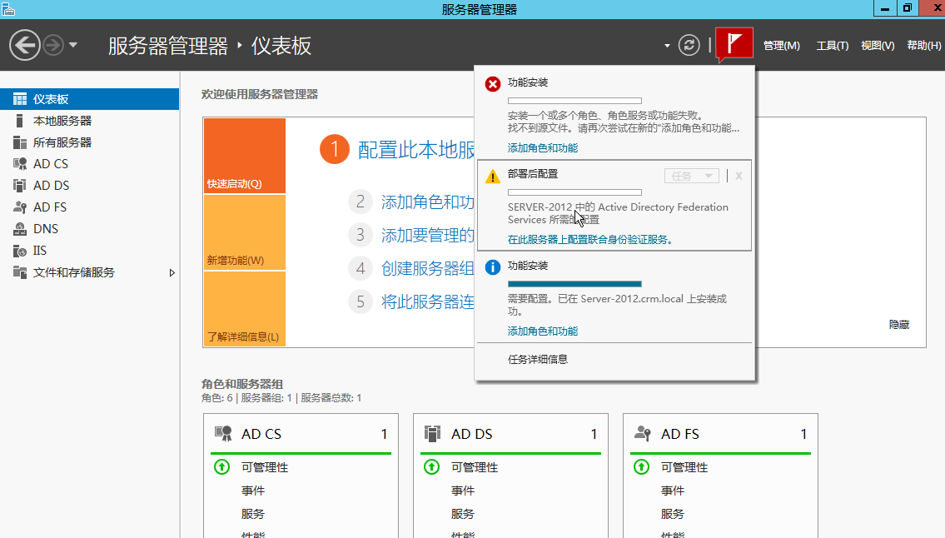The width and height of the screenshot is (945, 538).
Task: Open AD DS in the sidebar
Action: 89,186
